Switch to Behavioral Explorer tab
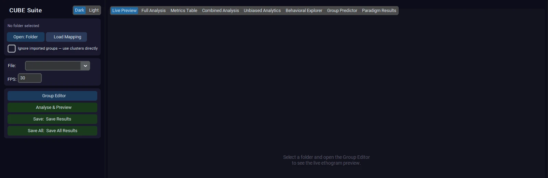This screenshot has width=548, height=178. 304,11
